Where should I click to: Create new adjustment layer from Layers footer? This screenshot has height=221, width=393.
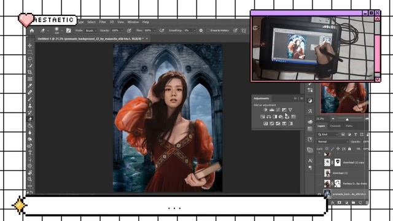pos(346,203)
